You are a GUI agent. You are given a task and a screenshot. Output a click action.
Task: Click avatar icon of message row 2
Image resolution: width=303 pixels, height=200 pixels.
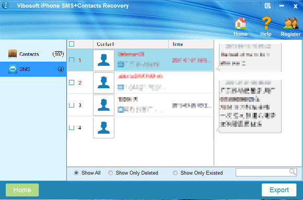click(104, 83)
